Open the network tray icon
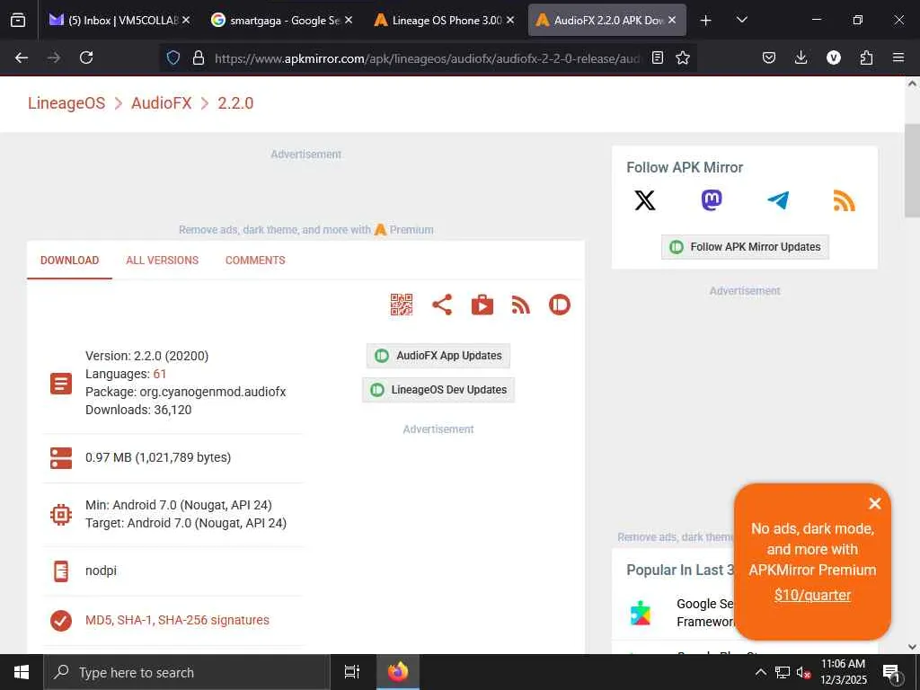The width and height of the screenshot is (920, 690). coord(783,672)
